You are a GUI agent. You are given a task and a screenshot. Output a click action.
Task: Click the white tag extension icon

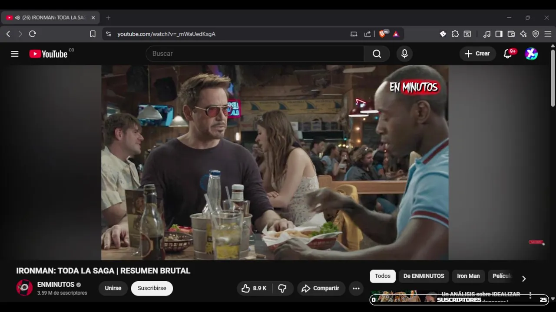tap(443, 34)
